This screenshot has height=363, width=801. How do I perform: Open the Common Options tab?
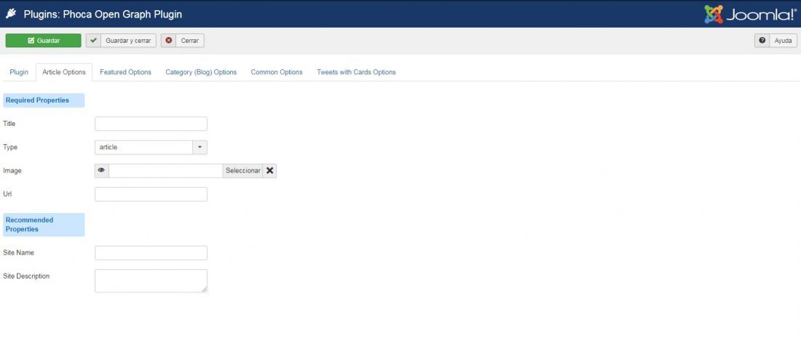click(277, 72)
